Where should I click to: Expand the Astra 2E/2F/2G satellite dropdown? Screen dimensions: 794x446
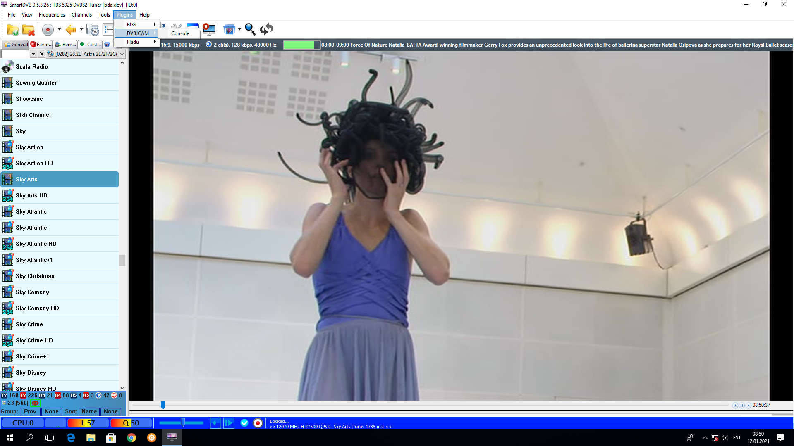pos(122,54)
